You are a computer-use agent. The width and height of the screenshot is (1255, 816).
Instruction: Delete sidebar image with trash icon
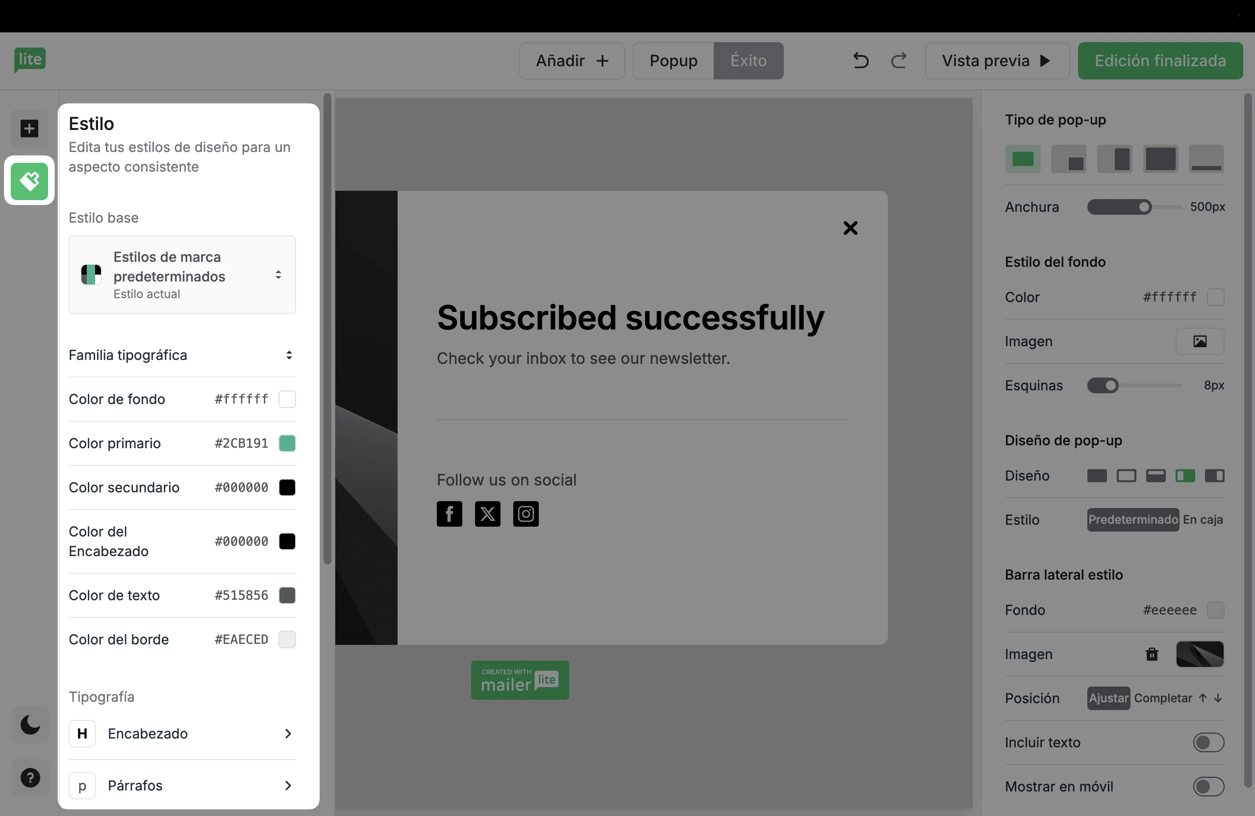[1152, 654]
